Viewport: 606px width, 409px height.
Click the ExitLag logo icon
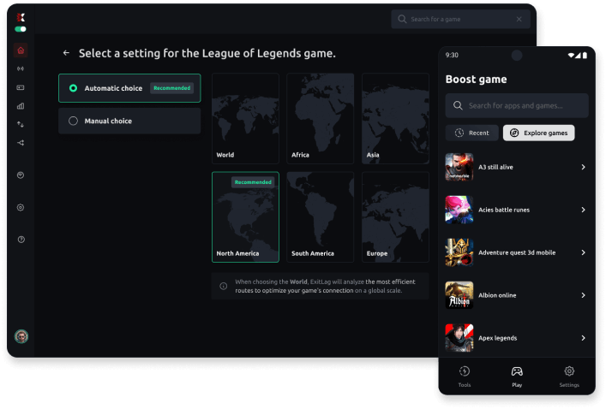coord(21,17)
